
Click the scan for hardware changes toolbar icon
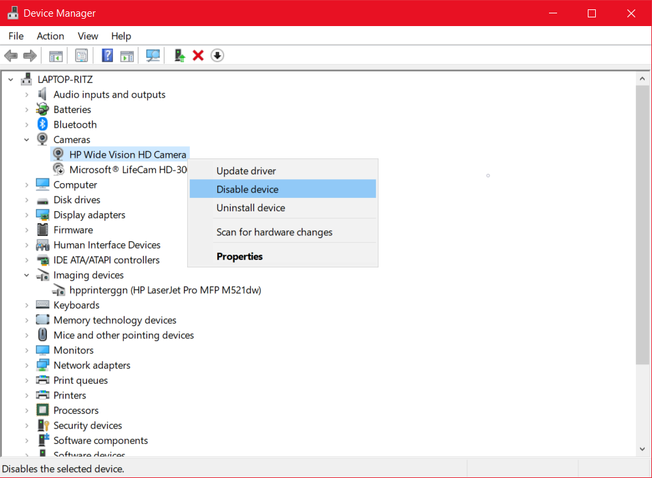[x=152, y=55]
